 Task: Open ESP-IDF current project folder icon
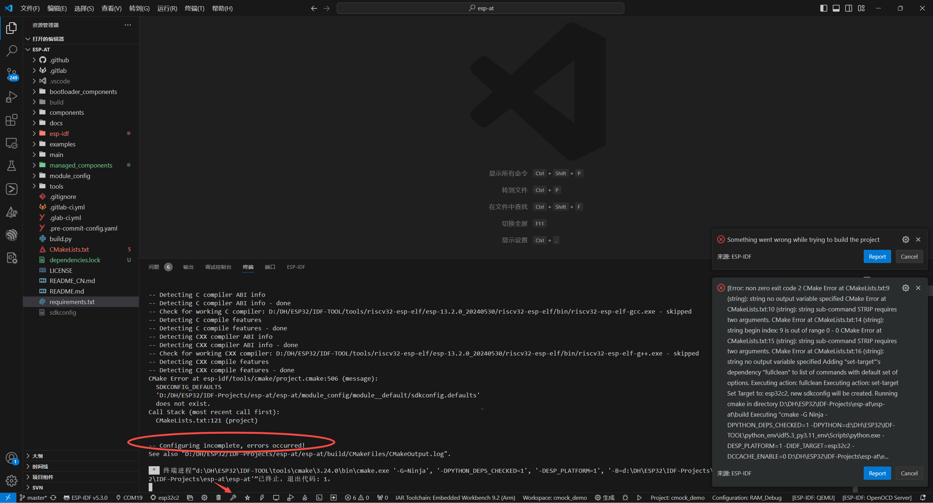[x=190, y=498]
